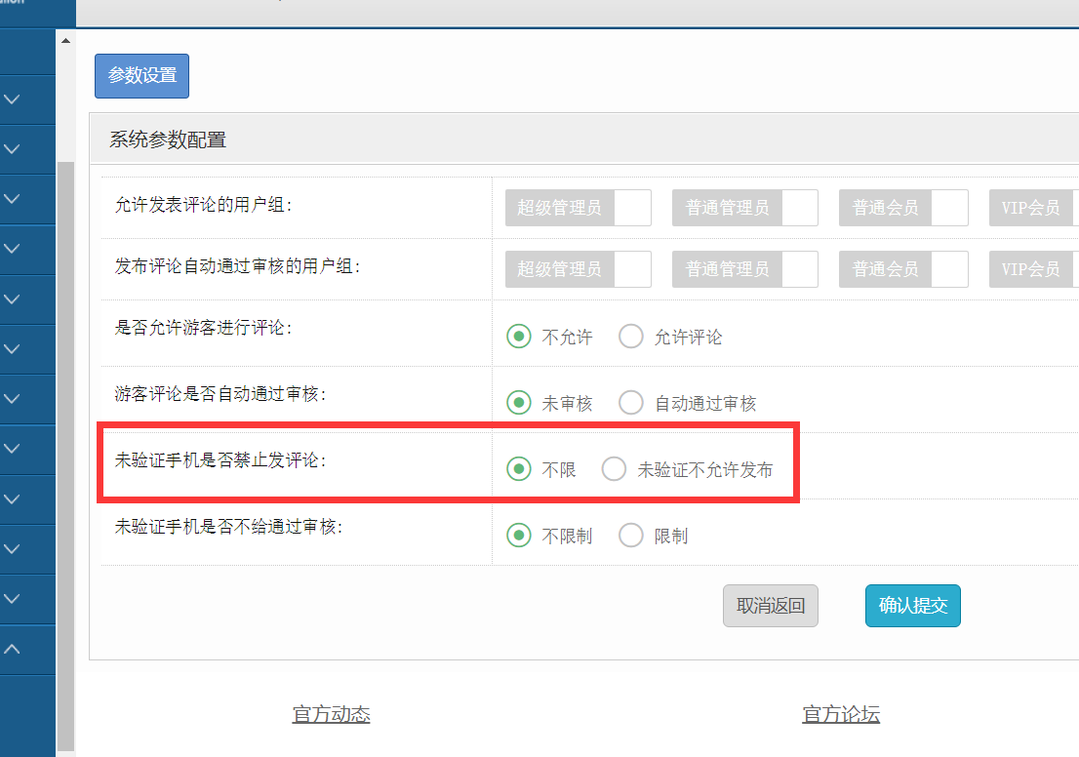Select the 不允许 radio button
This screenshot has width=1079, height=757.
coord(518,337)
